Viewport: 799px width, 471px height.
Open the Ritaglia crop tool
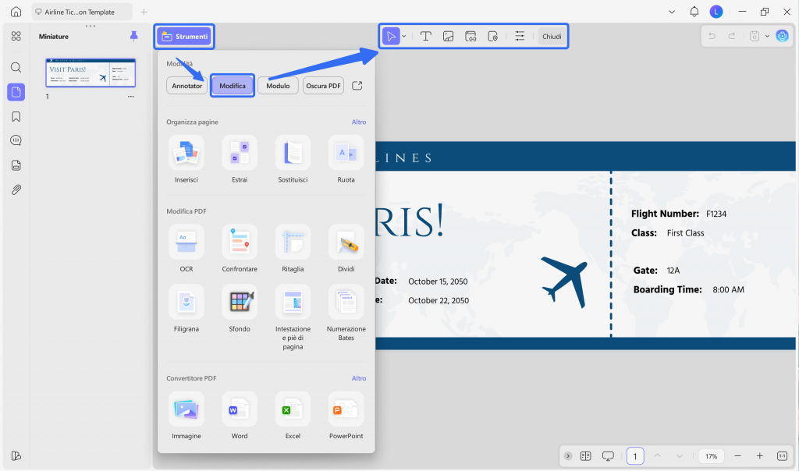click(x=293, y=248)
